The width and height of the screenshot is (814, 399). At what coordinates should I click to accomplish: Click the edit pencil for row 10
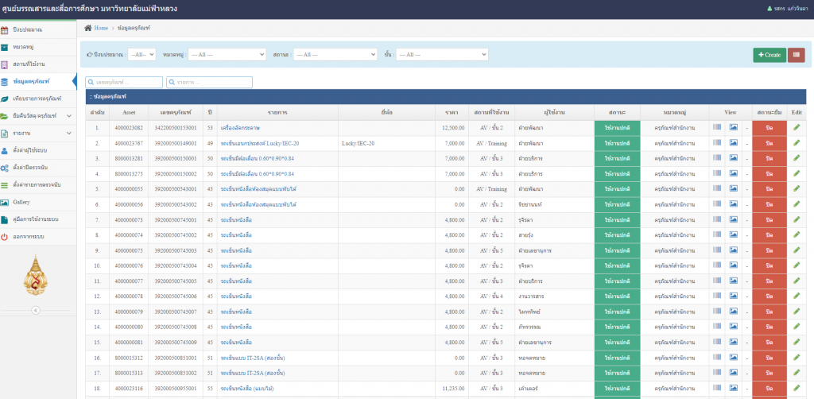coord(797,265)
